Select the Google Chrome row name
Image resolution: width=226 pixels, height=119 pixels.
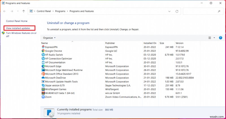tap(53, 51)
